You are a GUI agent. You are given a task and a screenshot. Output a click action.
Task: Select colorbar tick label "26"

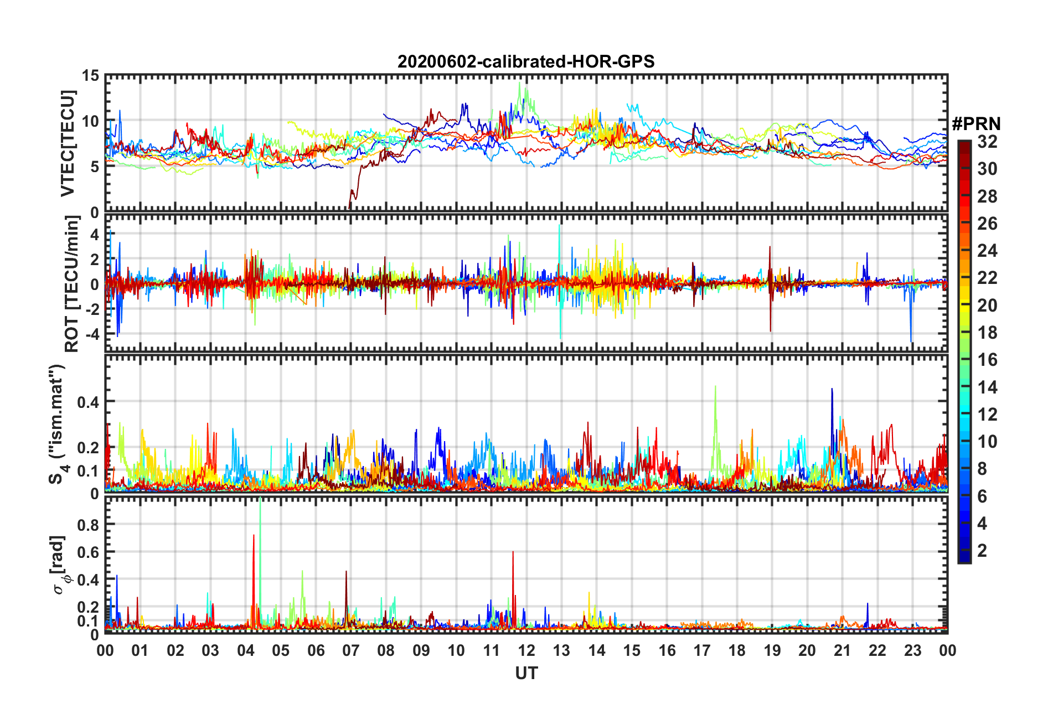point(987,224)
